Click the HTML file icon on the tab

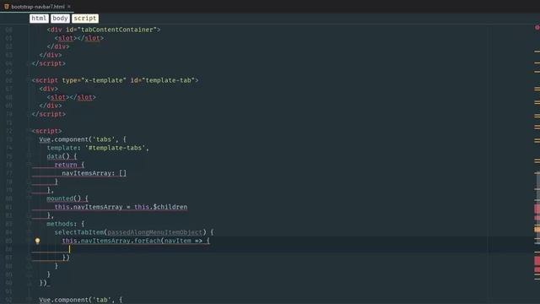(7, 7)
